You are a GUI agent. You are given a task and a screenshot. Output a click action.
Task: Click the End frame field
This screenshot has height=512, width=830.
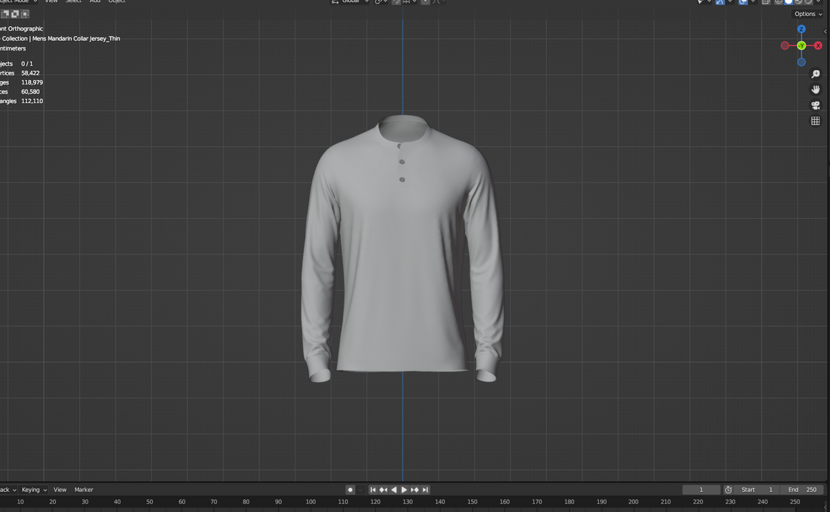[802, 490]
